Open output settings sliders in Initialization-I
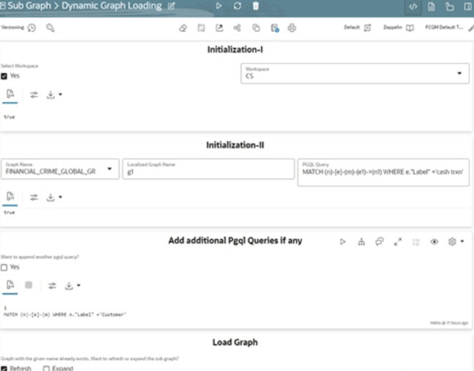The width and height of the screenshot is (474, 371). pos(34,95)
